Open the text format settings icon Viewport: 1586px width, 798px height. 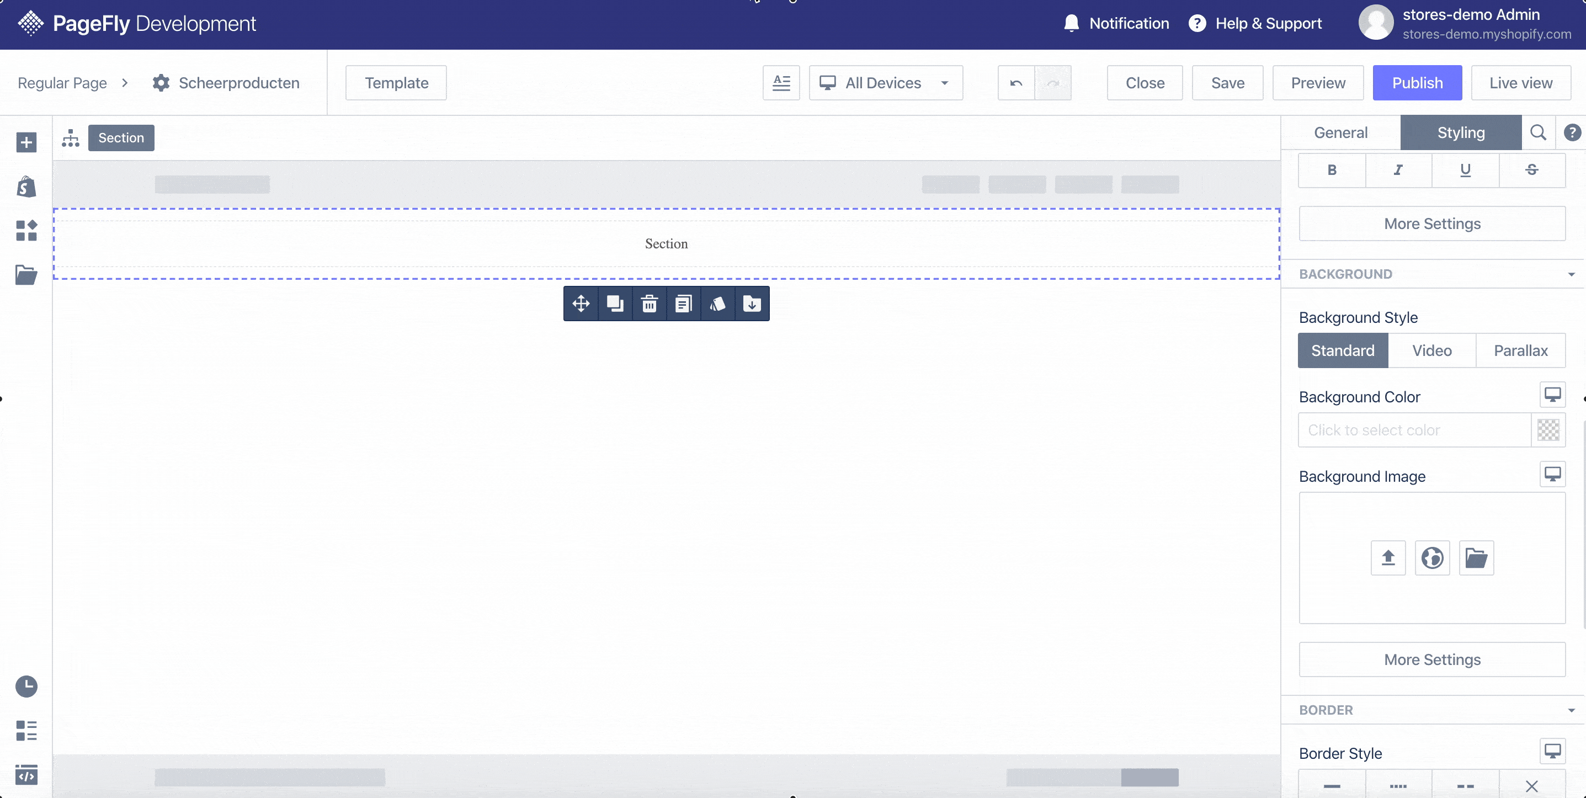pyautogui.click(x=781, y=83)
